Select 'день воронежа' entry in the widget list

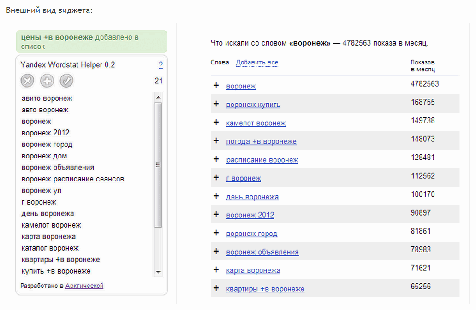click(x=48, y=214)
